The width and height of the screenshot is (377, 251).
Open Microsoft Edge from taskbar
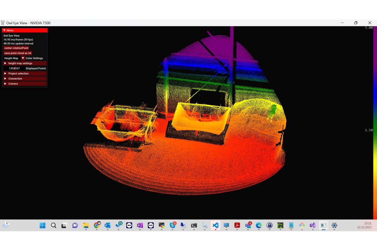pos(259,225)
